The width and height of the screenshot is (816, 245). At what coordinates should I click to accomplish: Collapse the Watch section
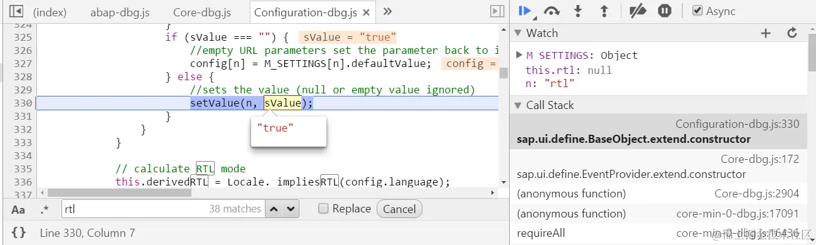(518, 33)
